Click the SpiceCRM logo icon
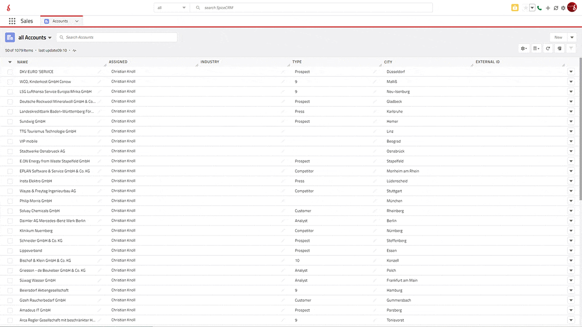The height and width of the screenshot is (327, 582). (8, 8)
